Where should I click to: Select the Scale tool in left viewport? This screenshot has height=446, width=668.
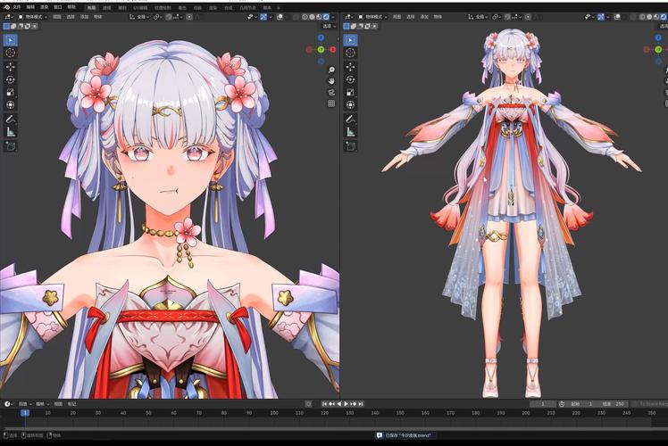[10, 93]
